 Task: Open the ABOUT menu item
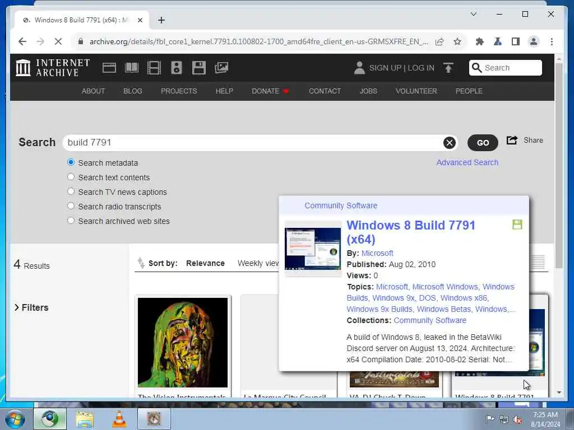coord(94,91)
